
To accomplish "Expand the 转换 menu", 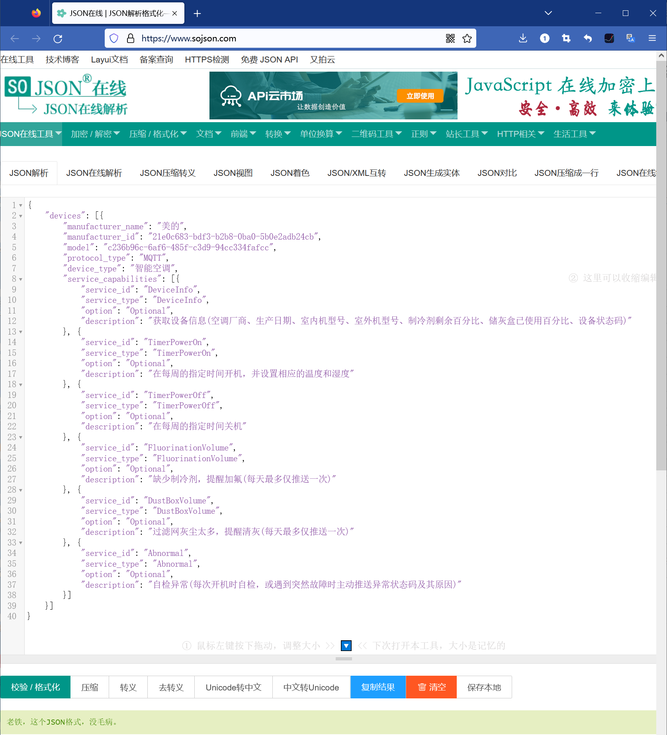I will pos(278,134).
